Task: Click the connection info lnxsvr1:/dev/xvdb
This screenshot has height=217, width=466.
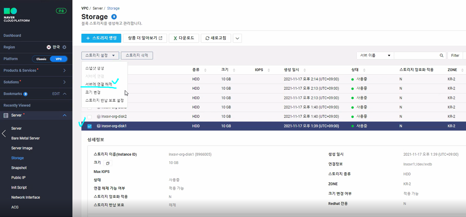Action: point(418,164)
